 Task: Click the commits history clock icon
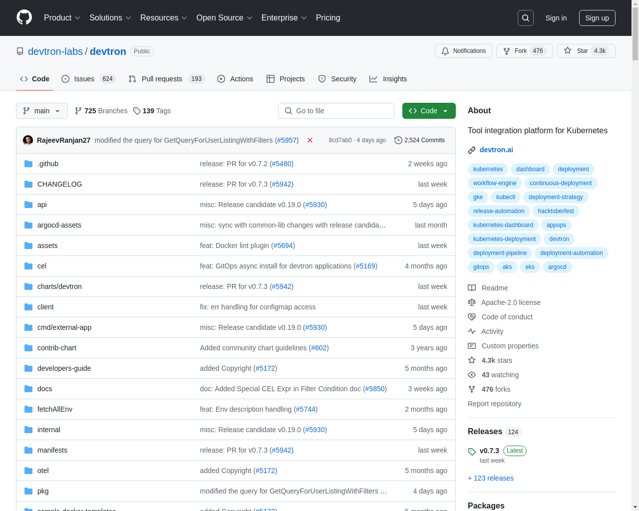[x=398, y=140]
